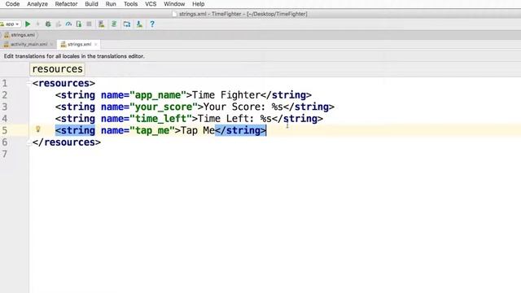Click the 'tap_me' name attribute value
The width and height of the screenshot is (521, 293).
(152, 130)
